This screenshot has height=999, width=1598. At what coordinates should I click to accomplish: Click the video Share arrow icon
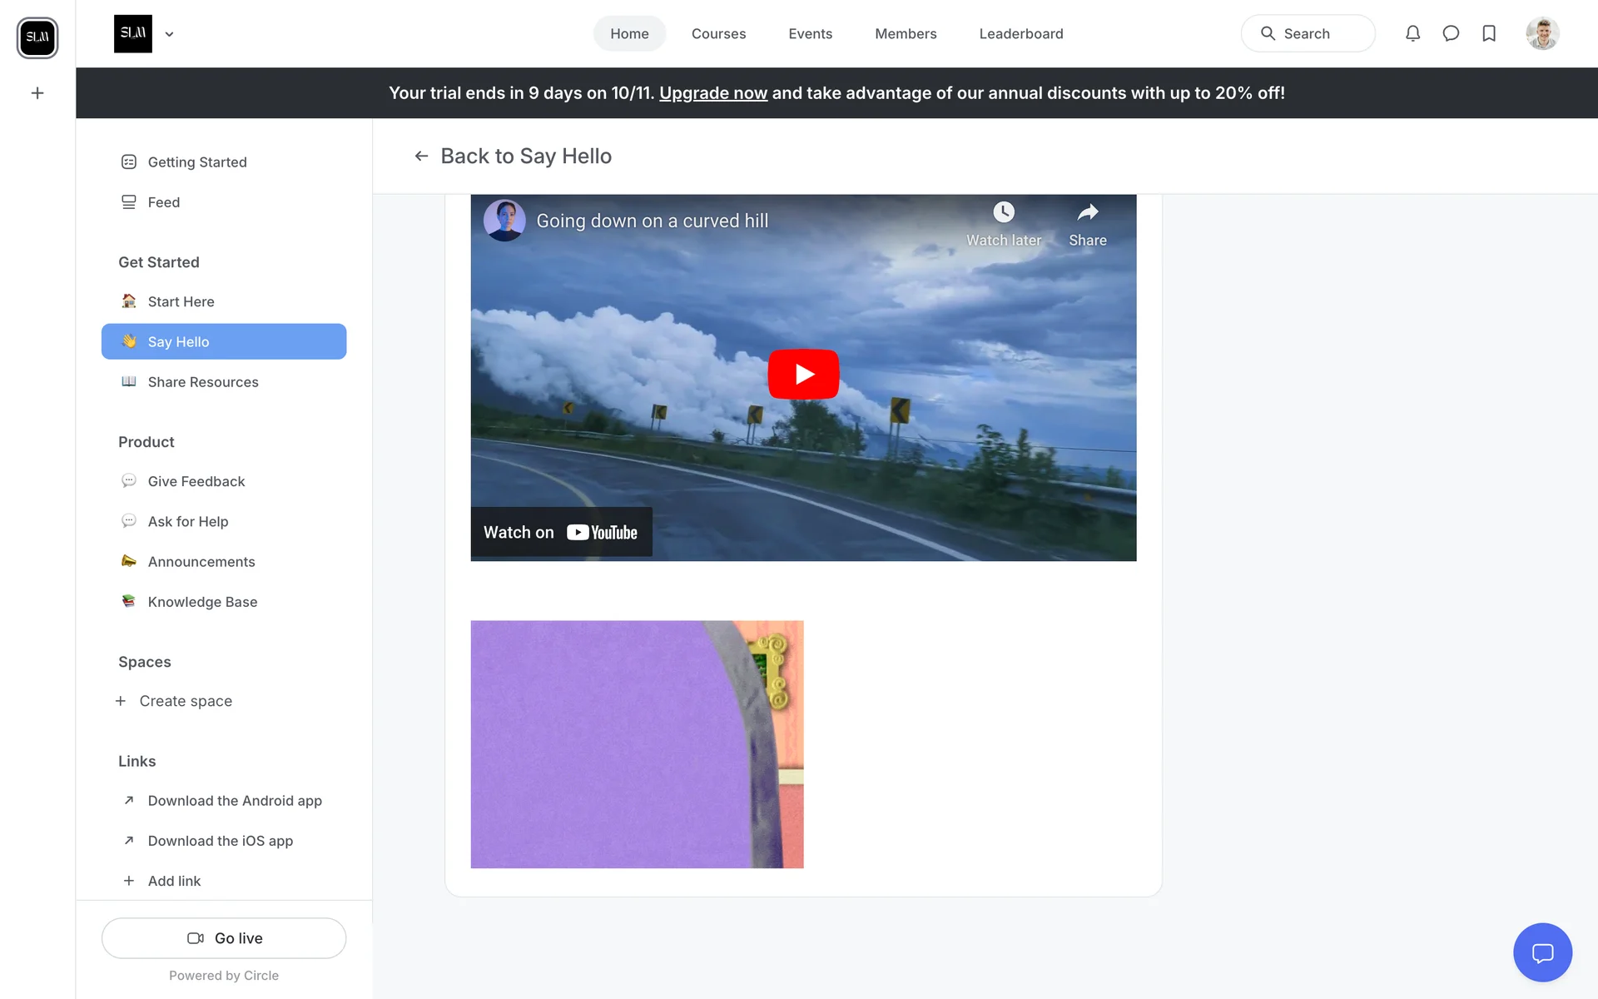coord(1088,212)
